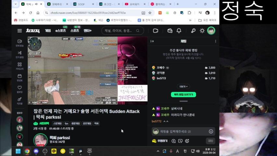Image resolution: width=277 pixels, height=156 pixels.
Task: Click the cheese donation circle icon
Action: coord(173,141)
